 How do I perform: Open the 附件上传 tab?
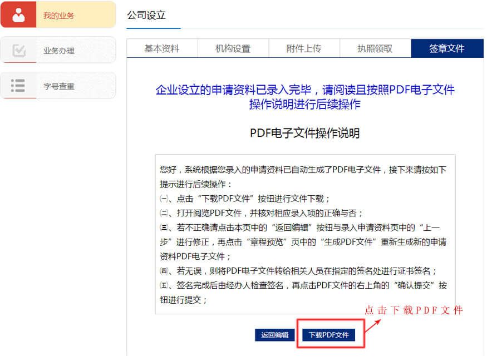pyautogui.click(x=304, y=48)
